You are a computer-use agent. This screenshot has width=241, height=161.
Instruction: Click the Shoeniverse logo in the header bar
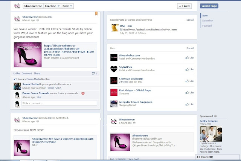(x=17, y=6)
